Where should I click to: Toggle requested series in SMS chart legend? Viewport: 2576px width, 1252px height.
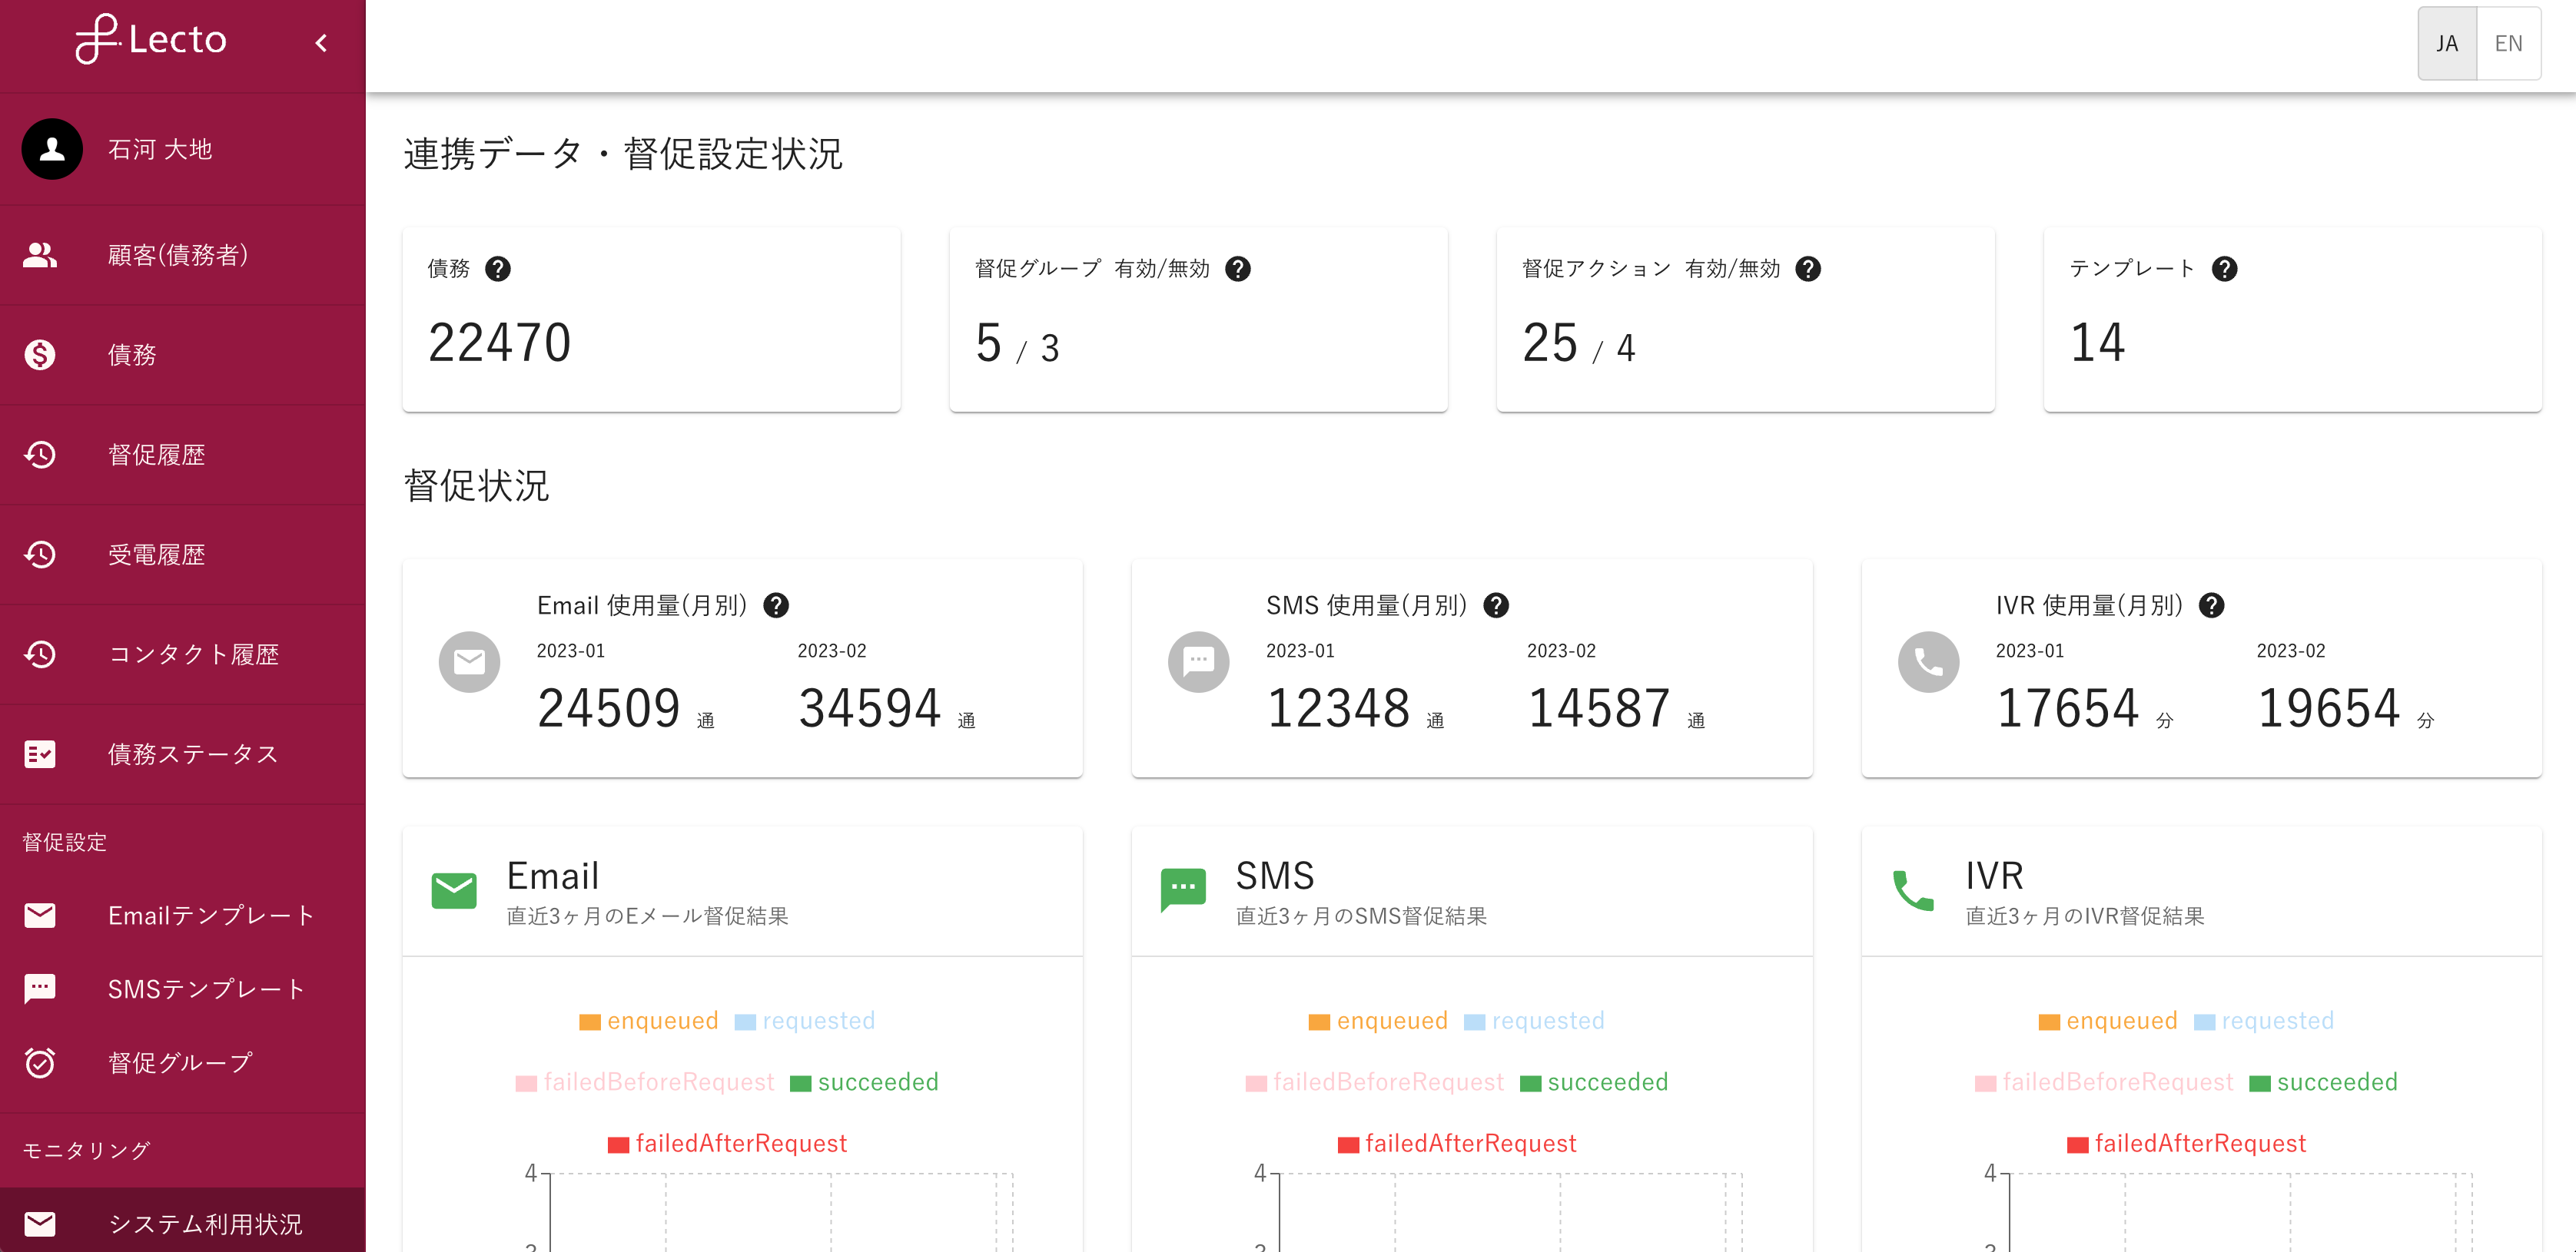coord(1534,1021)
